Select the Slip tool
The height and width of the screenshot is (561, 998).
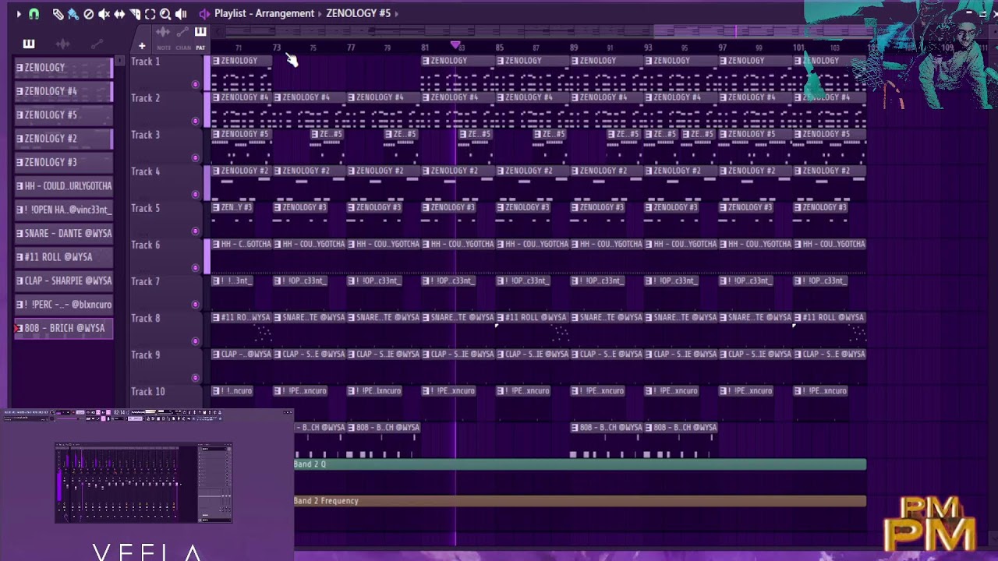click(119, 13)
